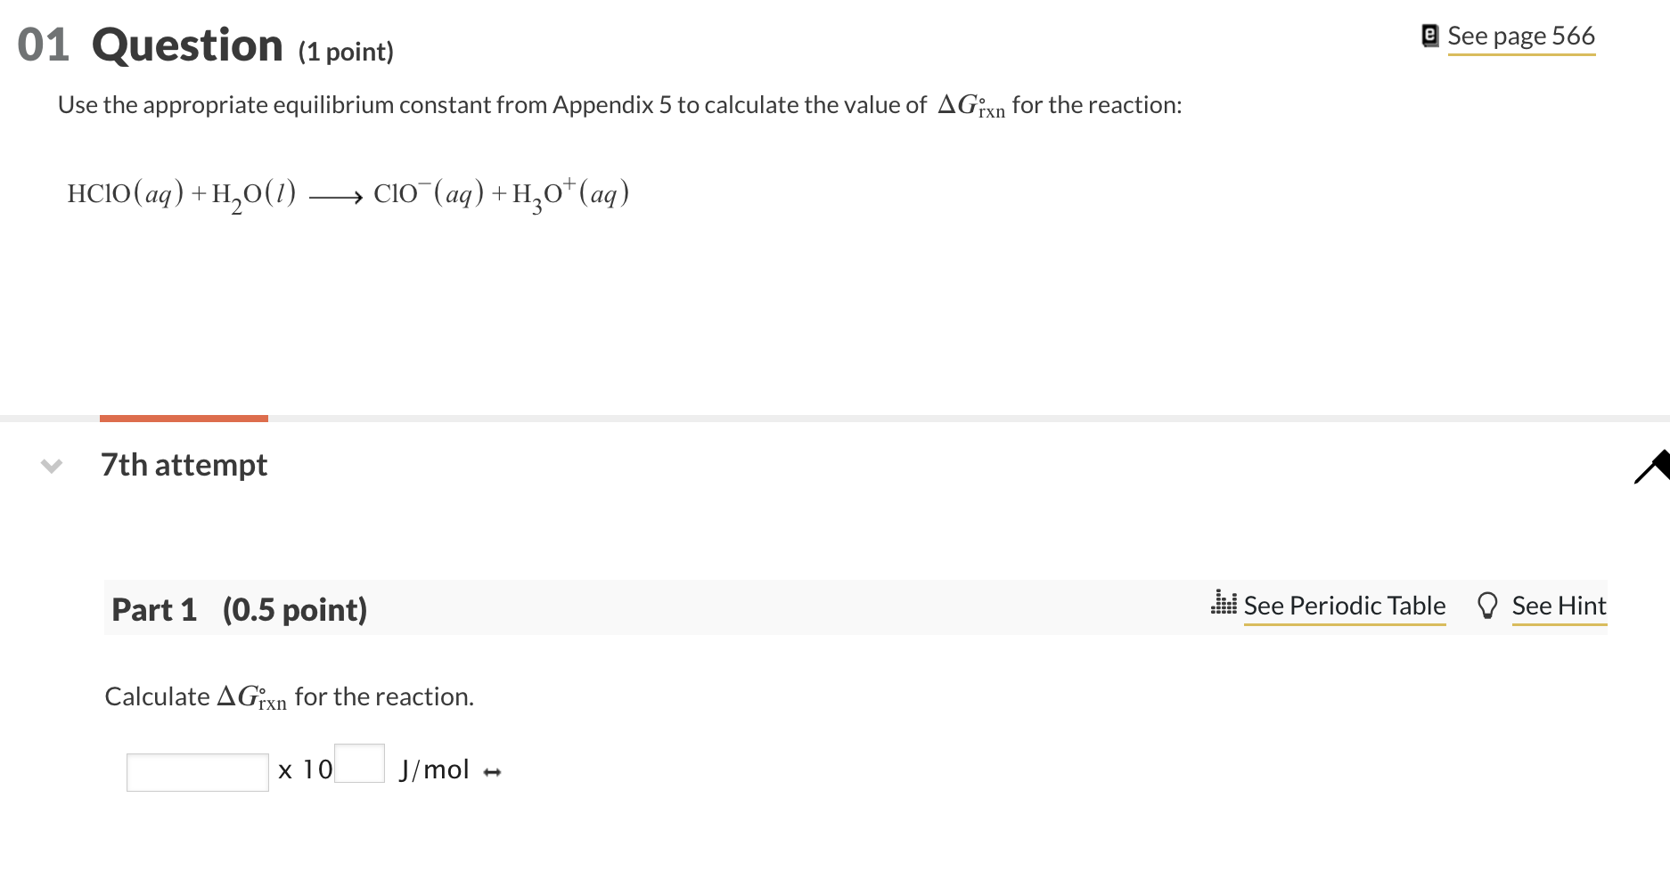
Task: Click the coefficient input box before x 10
Action: [x=196, y=771]
